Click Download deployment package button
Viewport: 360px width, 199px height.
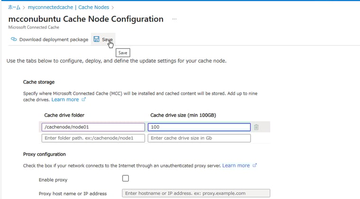(49, 39)
